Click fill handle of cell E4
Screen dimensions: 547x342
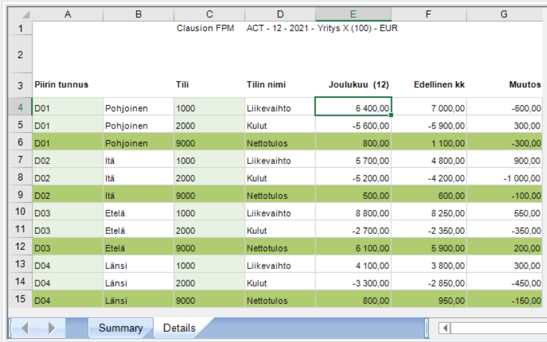(x=391, y=114)
